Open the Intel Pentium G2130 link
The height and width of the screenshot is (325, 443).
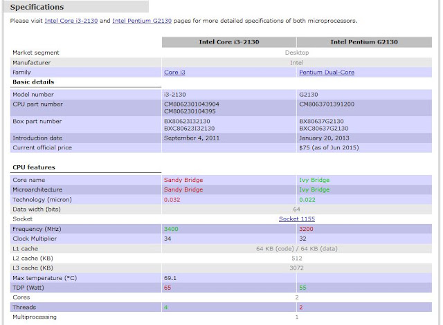(142, 21)
